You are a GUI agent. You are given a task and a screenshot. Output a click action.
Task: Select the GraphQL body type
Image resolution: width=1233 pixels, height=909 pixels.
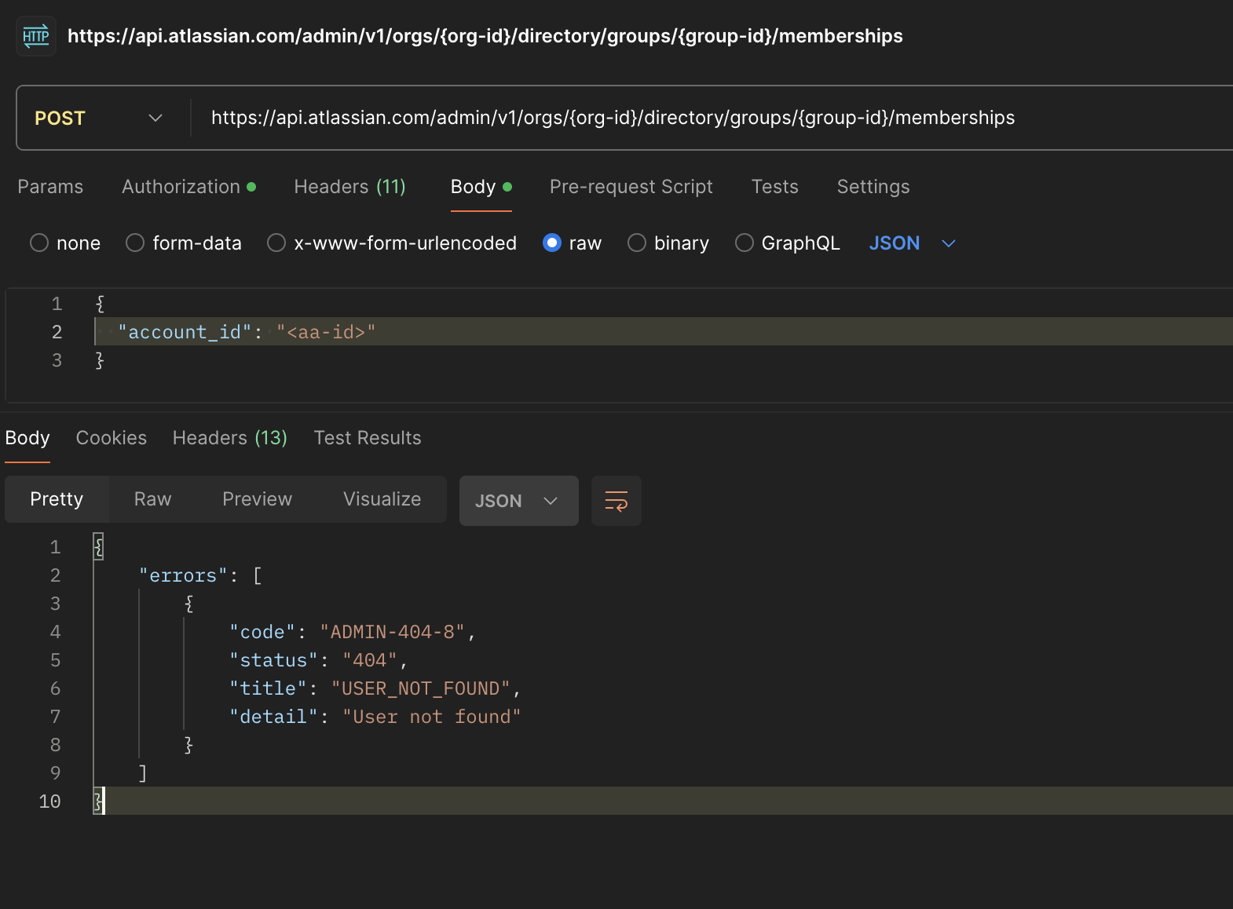coord(788,243)
